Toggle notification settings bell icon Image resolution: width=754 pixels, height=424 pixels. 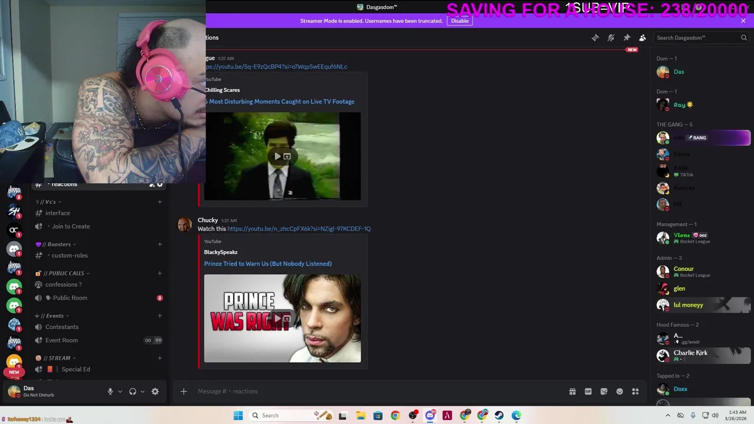(x=611, y=38)
